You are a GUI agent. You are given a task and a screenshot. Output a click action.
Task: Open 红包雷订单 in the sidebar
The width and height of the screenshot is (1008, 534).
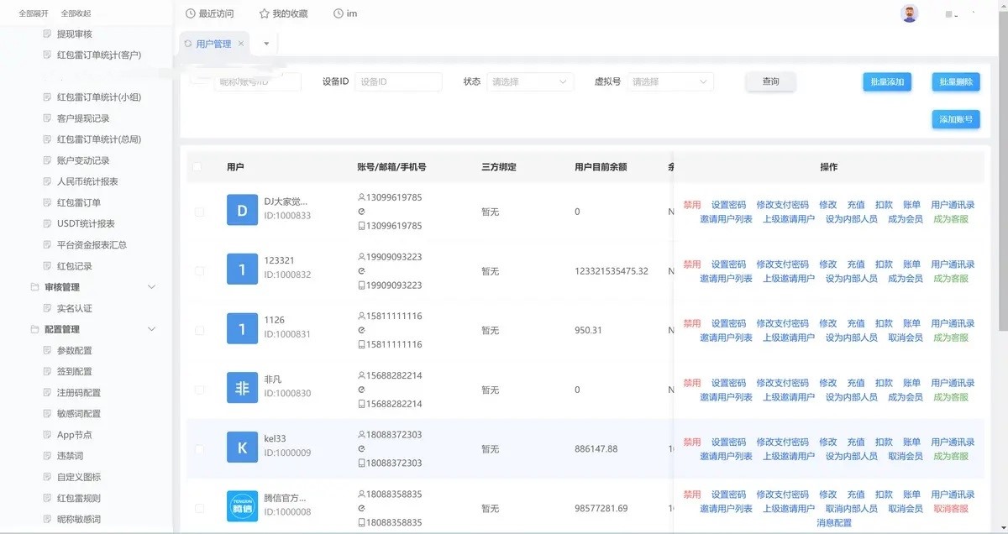[x=78, y=203]
